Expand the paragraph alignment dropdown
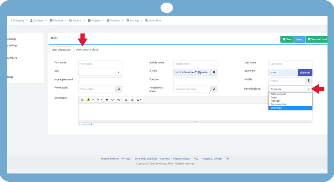Image resolution: width=334 pixels, height=182 pixels. point(139,100)
